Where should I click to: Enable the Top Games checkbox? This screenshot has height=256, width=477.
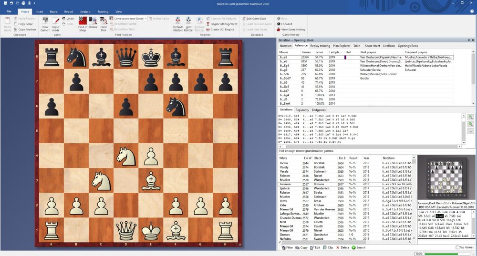(x=456, y=247)
